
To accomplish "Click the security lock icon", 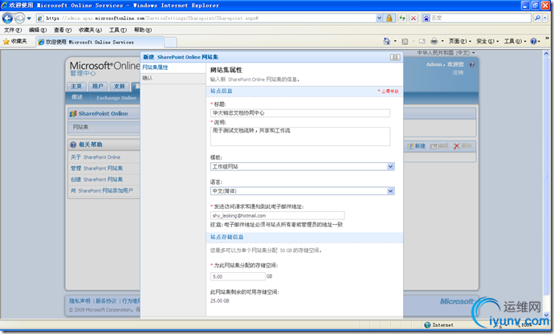I will (x=389, y=18).
